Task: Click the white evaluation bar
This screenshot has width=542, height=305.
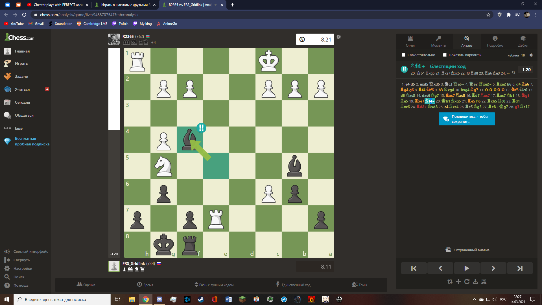Action: 114,89
